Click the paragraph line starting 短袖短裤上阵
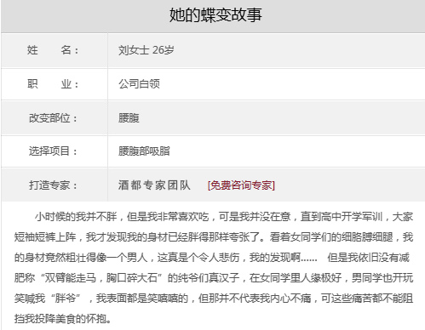 214,237
